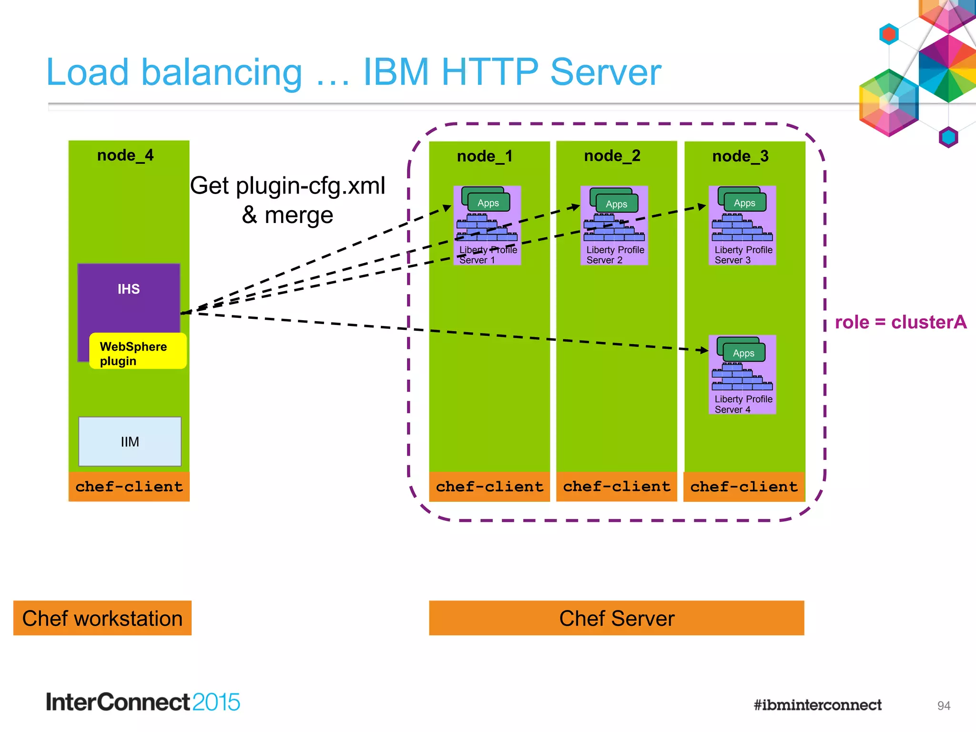
Task: Click chef-client label under node_1
Action: pyautogui.click(x=489, y=487)
